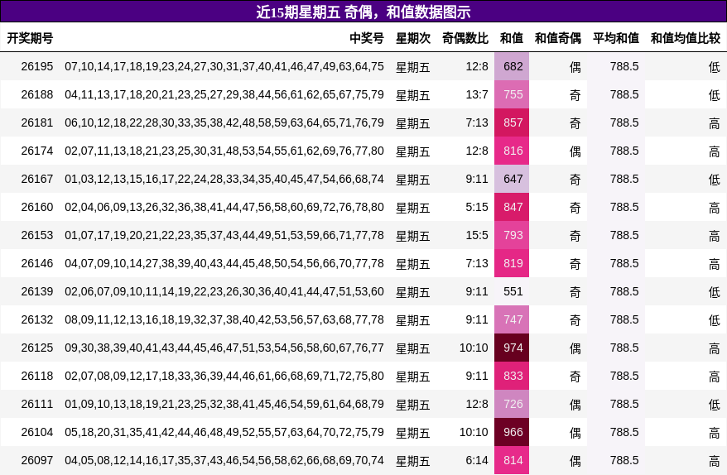This screenshot has width=727, height=475.
Task: Click sum value cell 793
Action: pyautogui.click(x=512, y=235)
